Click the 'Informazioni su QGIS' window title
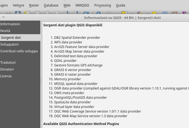The height and width of the screenshot is (128, 189). coord(122,18)
